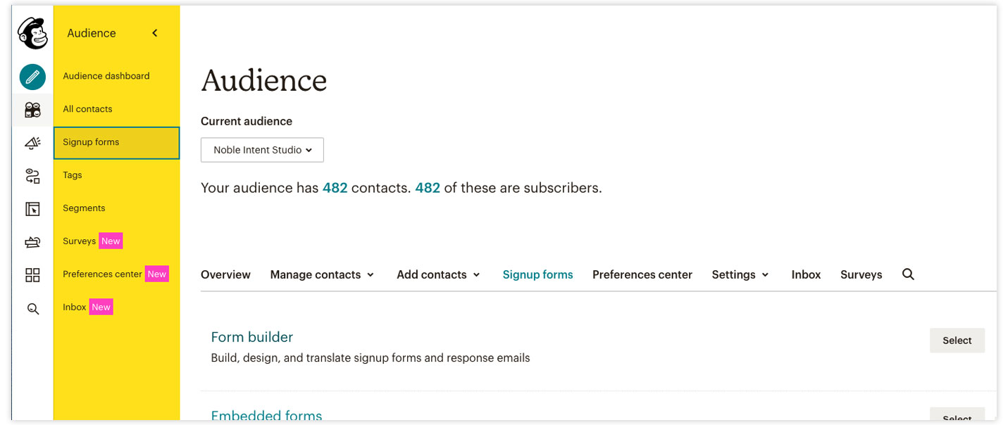Open the Automations flow icon
This screenshot has width=1008, height=425.
click(32, 176)
